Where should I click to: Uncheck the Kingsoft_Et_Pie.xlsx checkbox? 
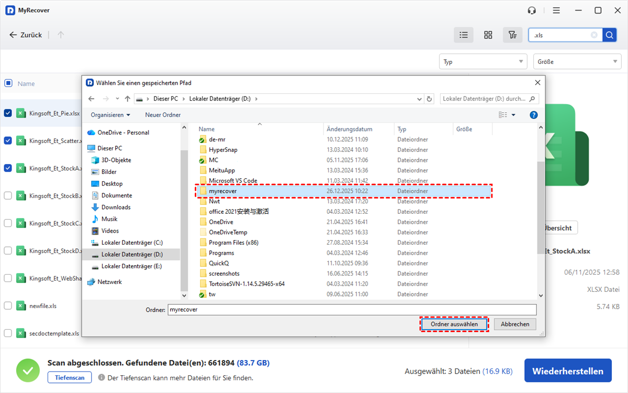[8, 113]
